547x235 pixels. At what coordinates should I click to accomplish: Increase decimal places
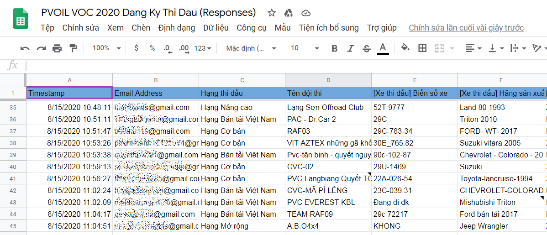point(184,48)
